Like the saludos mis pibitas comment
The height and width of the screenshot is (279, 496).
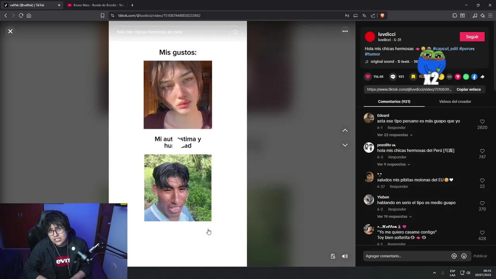click(482, 181)
